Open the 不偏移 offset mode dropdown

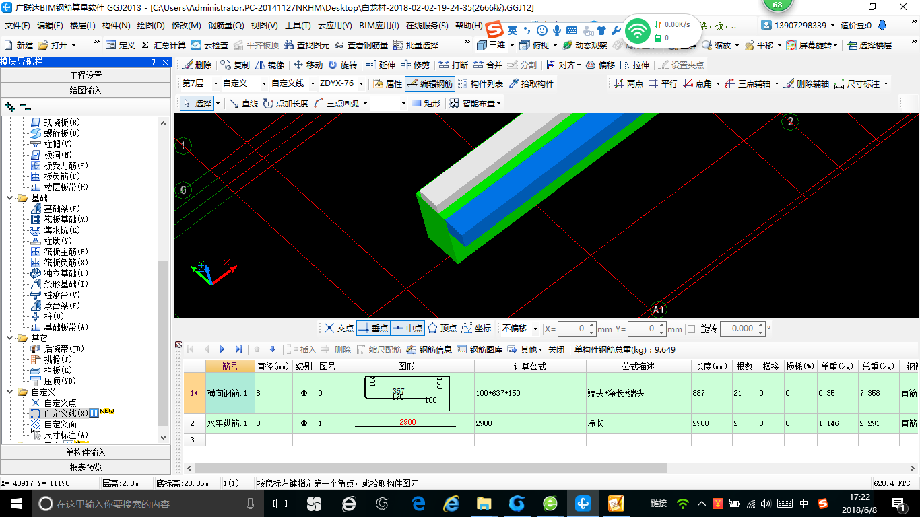coord(535,329)
